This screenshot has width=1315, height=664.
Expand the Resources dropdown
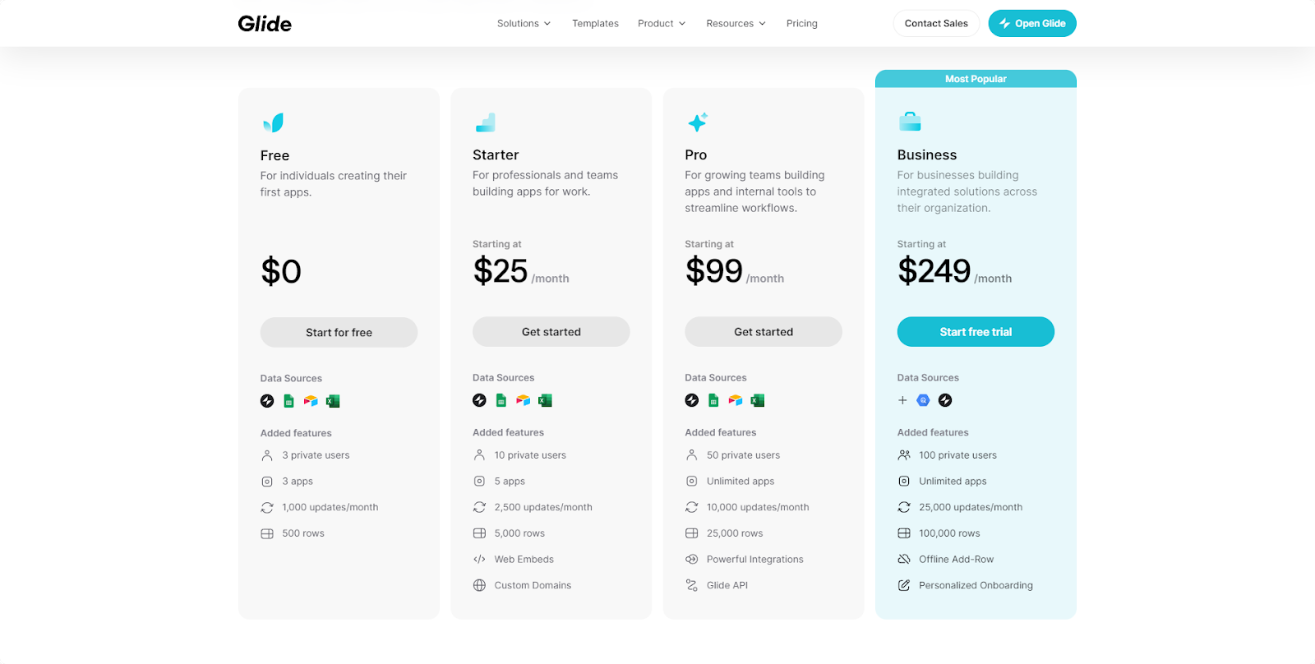736,24
